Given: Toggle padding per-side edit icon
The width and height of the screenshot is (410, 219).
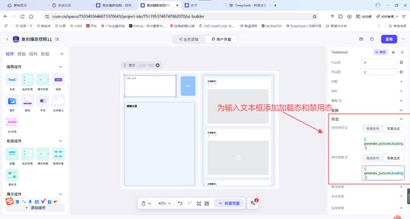Looking at the screenshot, I should pos(401,63).
